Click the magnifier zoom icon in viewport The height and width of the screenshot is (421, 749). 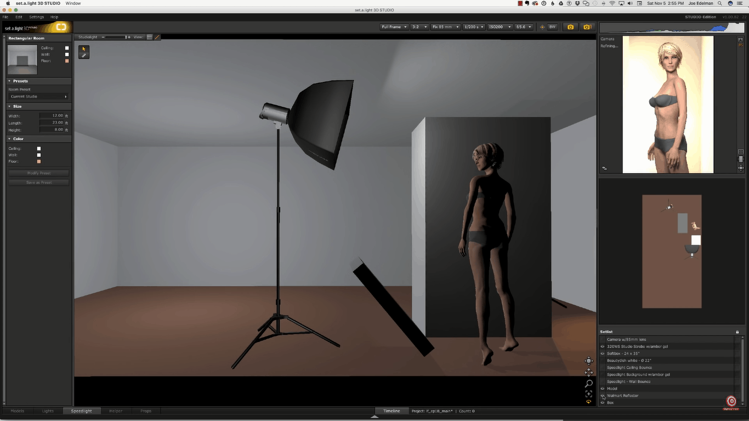coord(589,384)
